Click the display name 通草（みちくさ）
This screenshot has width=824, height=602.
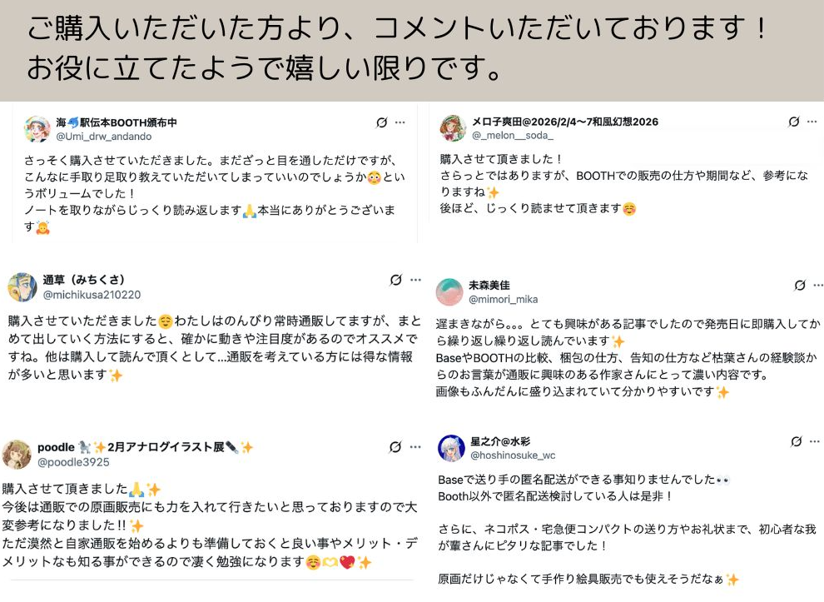point(84,280)
